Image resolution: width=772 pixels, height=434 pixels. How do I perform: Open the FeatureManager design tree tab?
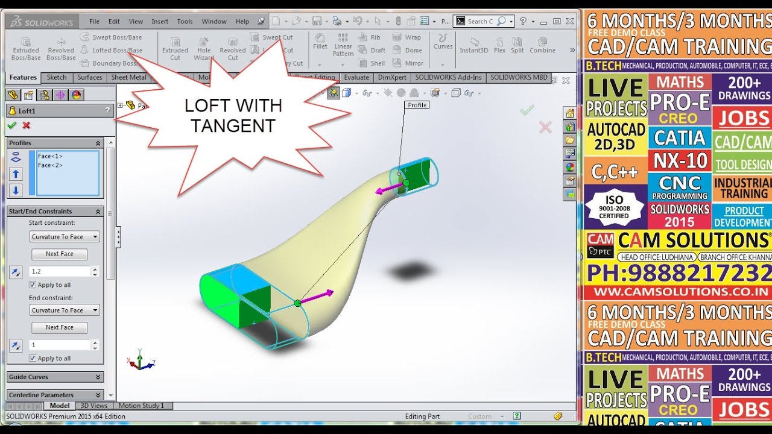[12, 95]
